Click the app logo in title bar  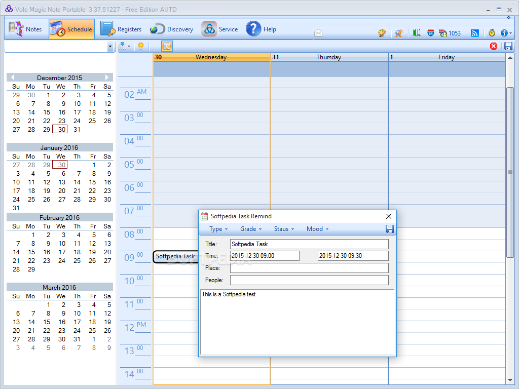pos(9,9)
